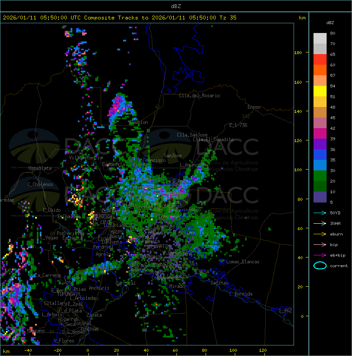
Task: Click the '140' tick on the vertical km axis
Action: (298, 111)
